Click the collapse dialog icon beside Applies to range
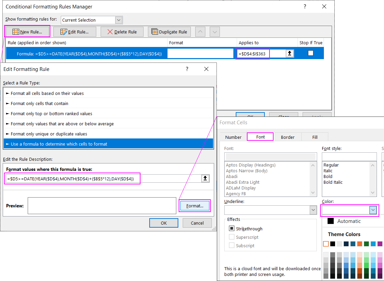The height and width of the screenshot is (281, 384). (x=289, y=53)
